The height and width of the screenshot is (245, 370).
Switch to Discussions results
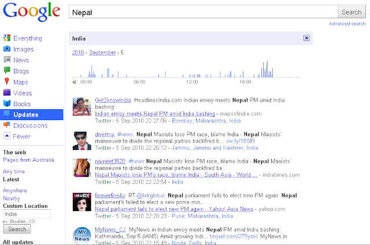31,125
